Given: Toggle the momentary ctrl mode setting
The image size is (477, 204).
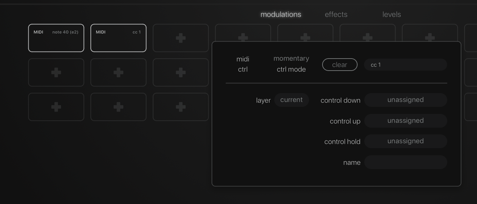Looking at the screenshot, I should point(291,64).
